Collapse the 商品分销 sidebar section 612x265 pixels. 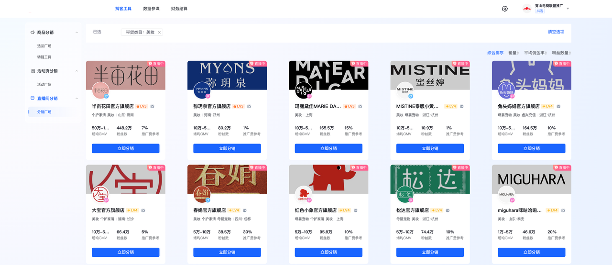point(76,33)
